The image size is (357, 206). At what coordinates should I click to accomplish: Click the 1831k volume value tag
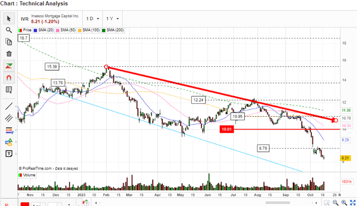click(x=347, y=181)
